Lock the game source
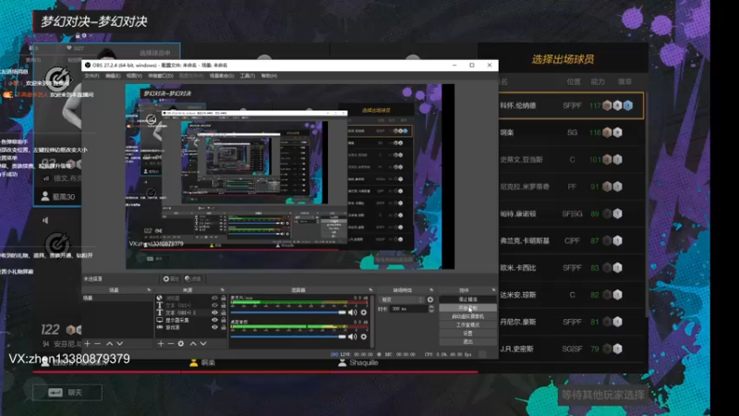Viewport: 739px width, 416px height. point(224,327)
